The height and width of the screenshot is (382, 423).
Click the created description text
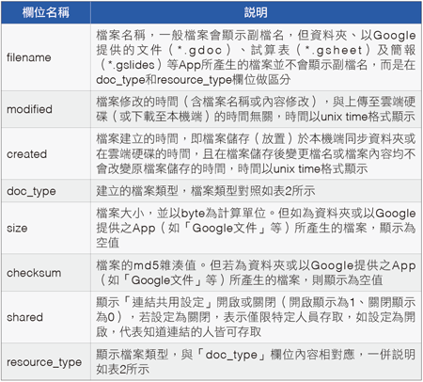click(x=256, y=153)
